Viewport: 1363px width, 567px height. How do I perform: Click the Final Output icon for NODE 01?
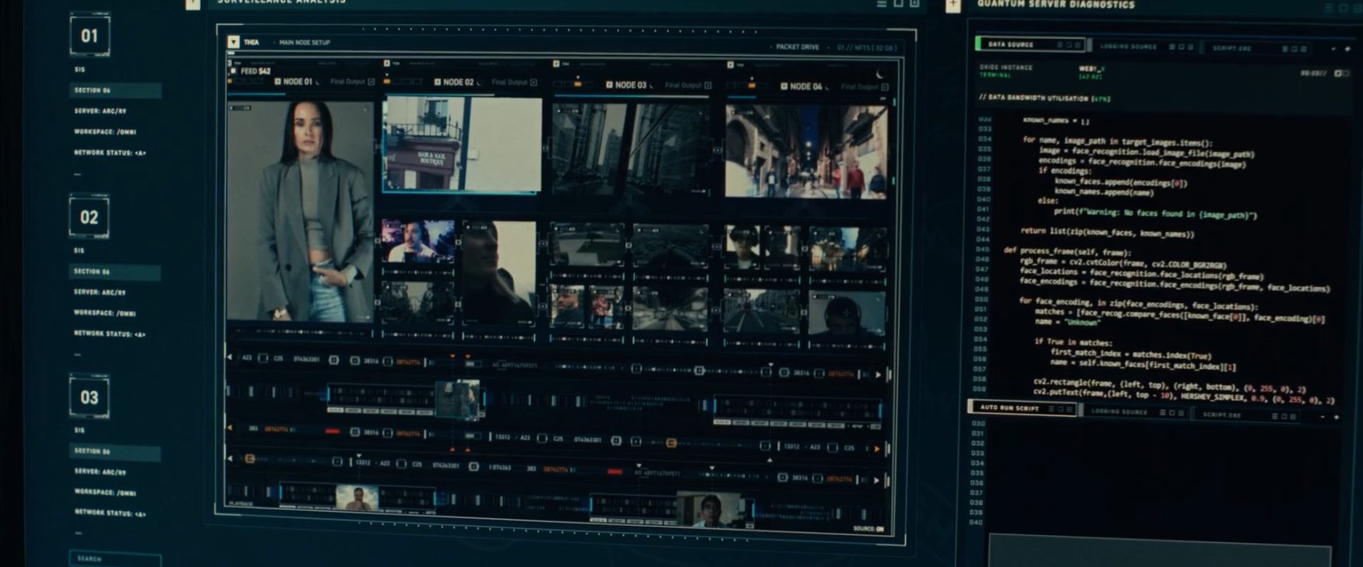[371, 82]
